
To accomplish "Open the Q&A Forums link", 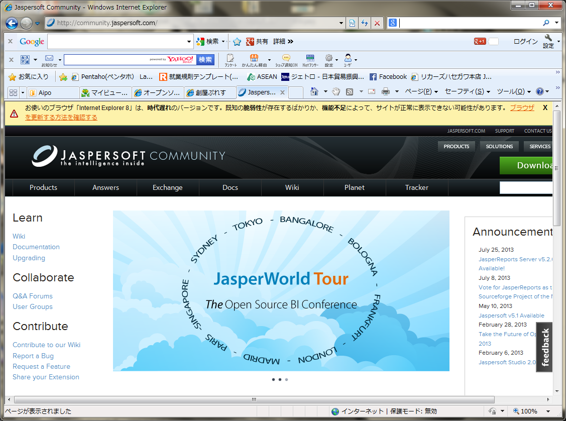I will pyautogui.click(x=33, y=296).
